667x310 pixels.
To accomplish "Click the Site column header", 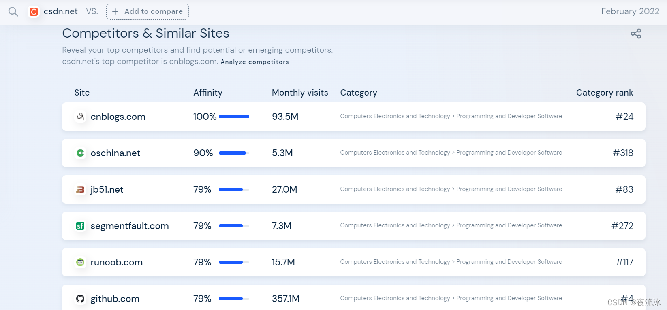I will pyautogui.click(x=82, y=93).
